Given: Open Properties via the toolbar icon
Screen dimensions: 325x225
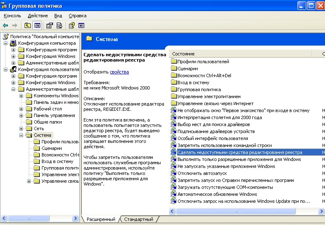Looking at the screenshot, I should point(50,25).
